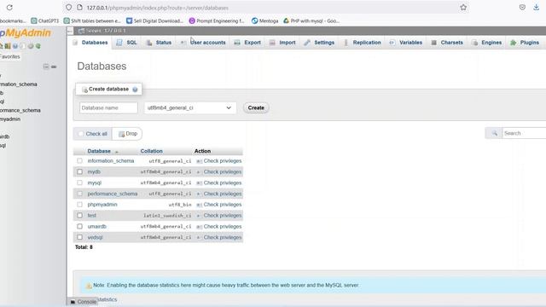
Task: Open the Replication tab
Action: [362, 43]
